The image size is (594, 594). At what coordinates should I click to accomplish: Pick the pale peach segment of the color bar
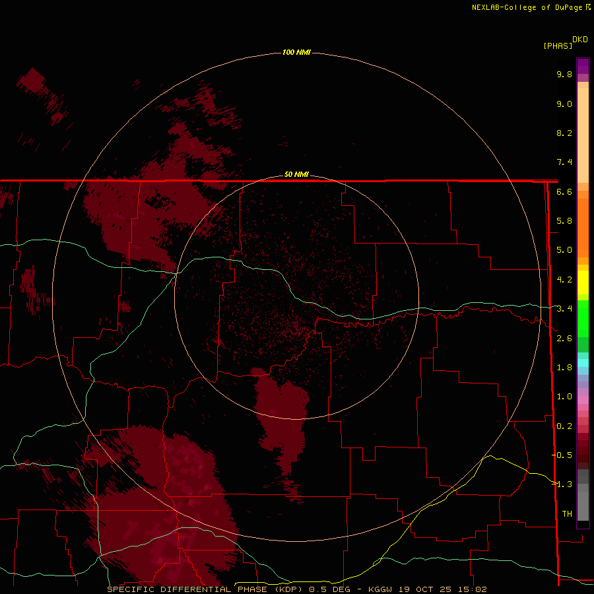click(x=583, y=137)
